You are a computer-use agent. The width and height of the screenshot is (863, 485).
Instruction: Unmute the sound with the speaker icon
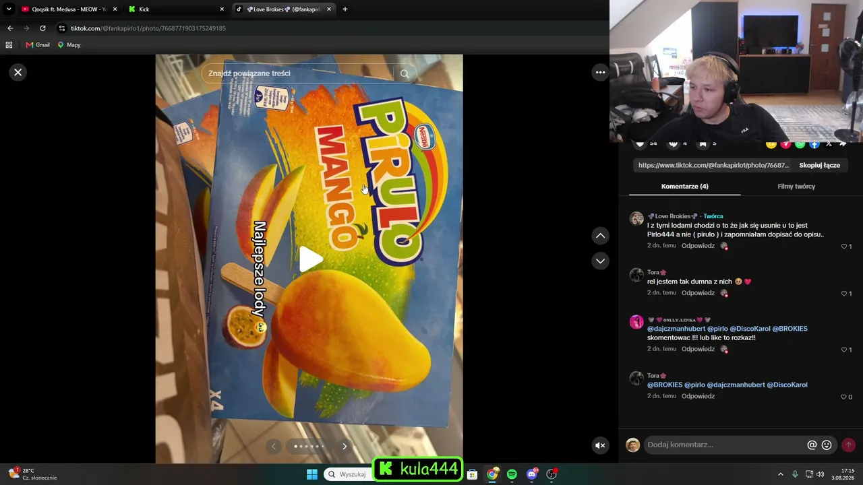600,445
